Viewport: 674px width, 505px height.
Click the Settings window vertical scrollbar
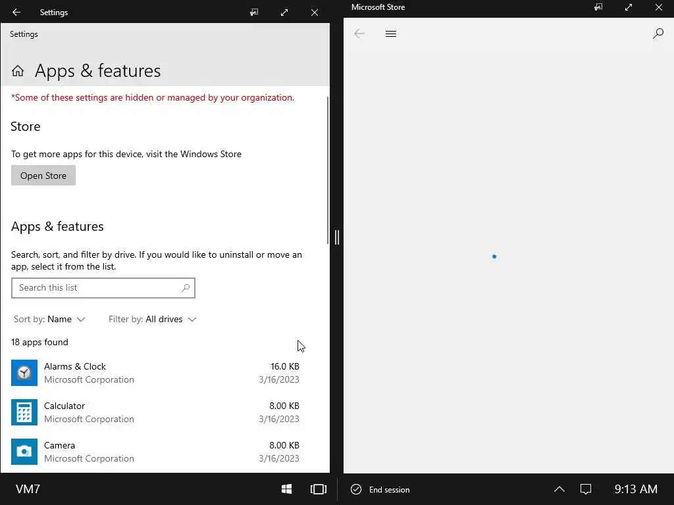pos(328,170)
